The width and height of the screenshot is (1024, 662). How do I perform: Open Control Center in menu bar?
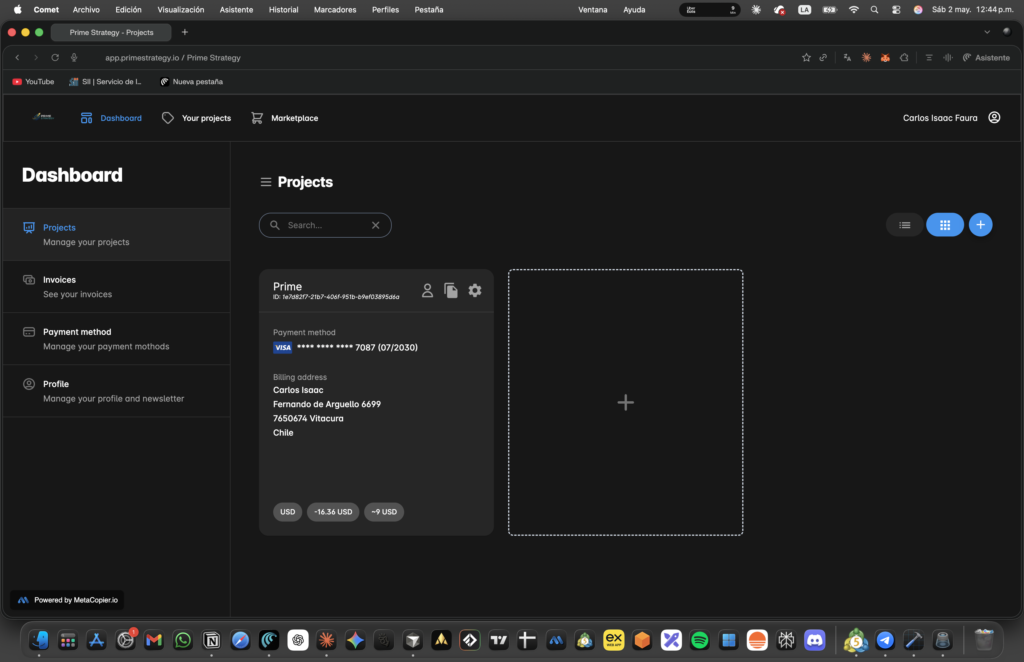[x=896, y=9]
